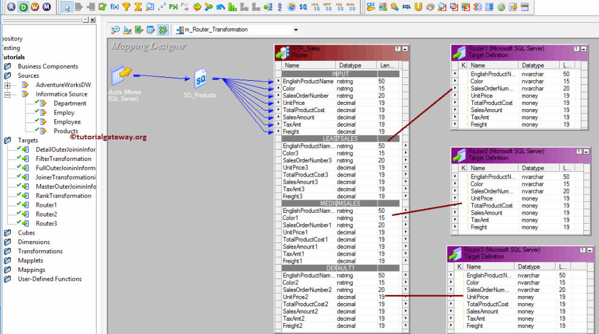Open the Mapplets folder
Image resolution: width=599 pixels, height=334 pixels.
(31, 260)
